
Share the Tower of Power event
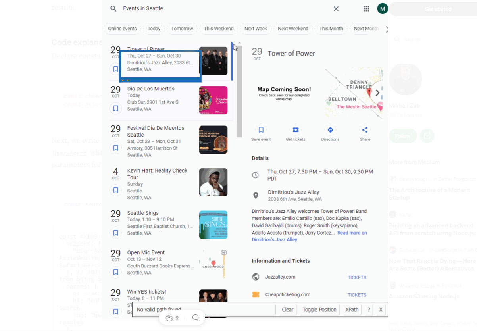pyautogui.click(x=364, y=129)
